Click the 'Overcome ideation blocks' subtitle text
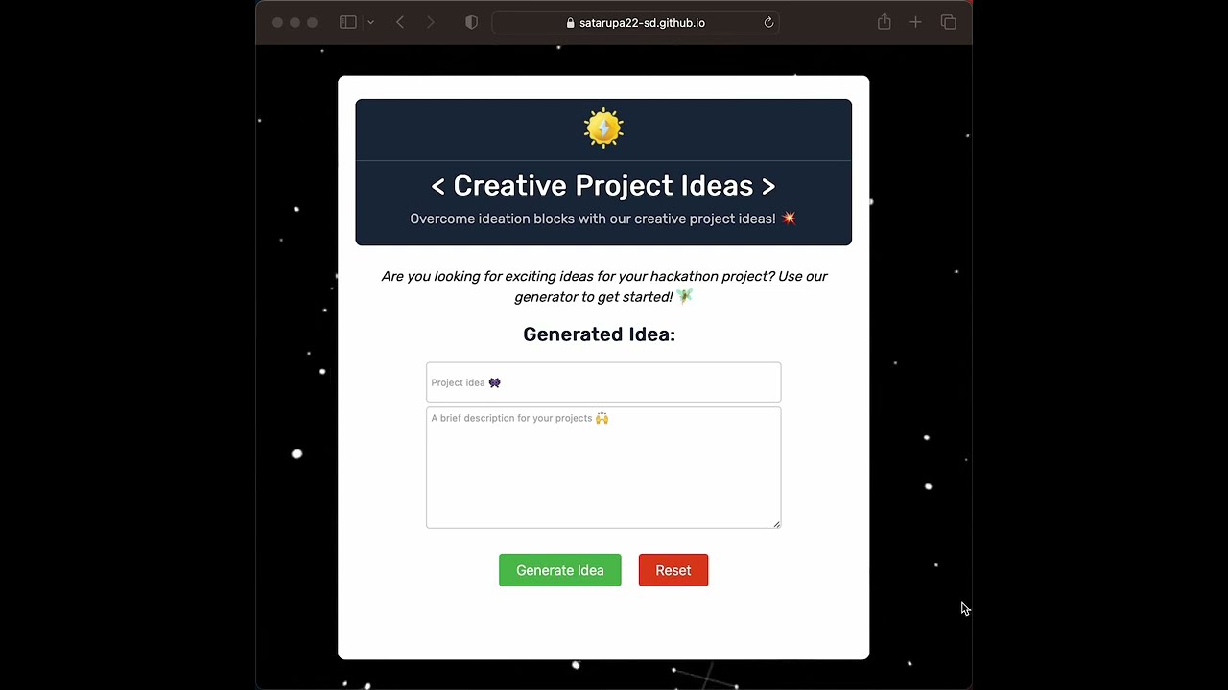Screen dimensions: 1228x690 pos(603,218)
